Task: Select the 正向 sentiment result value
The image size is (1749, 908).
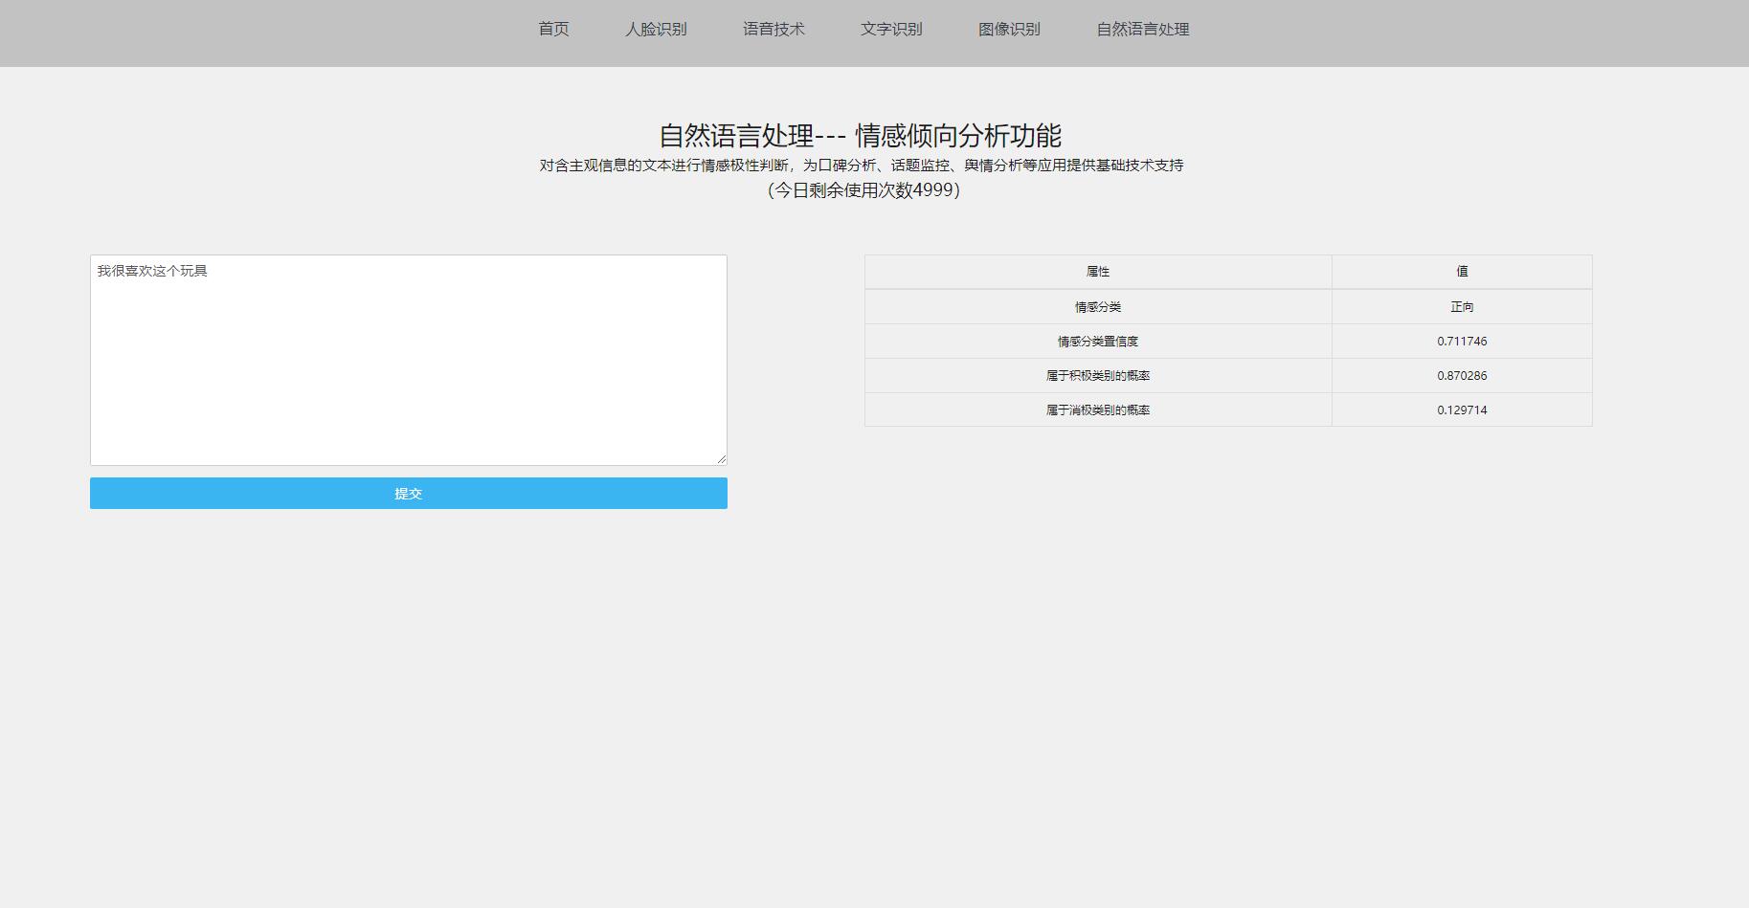Action: [x=1462, y=306]
